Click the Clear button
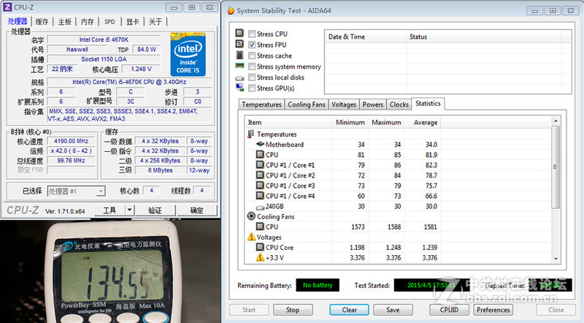Screen dimensions: 584x323 tap(349, 310)
